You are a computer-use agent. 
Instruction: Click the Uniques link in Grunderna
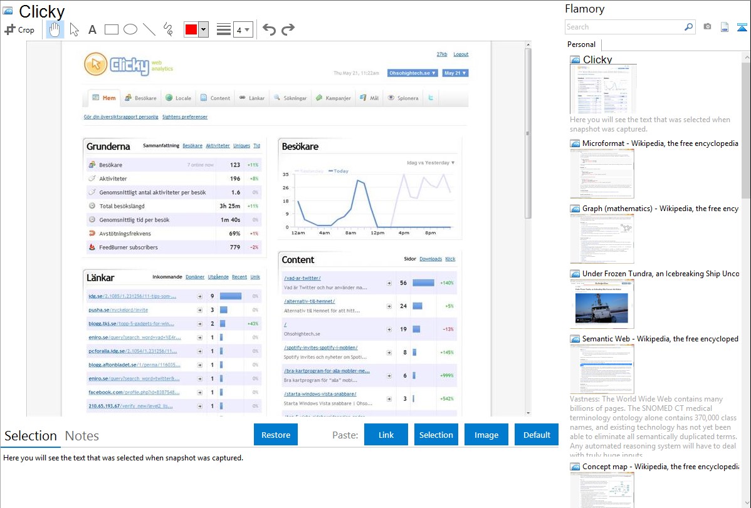tap(241, 145)
